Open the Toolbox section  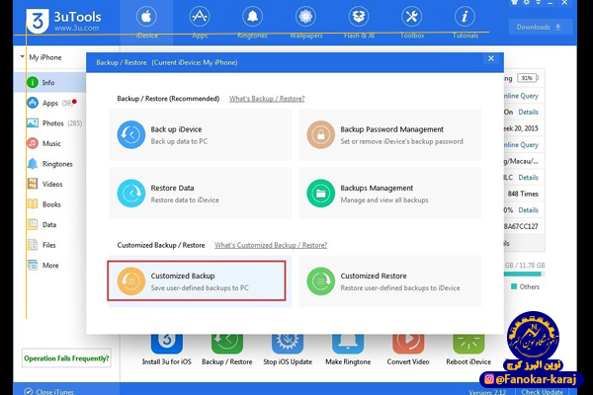pos(411,17)
